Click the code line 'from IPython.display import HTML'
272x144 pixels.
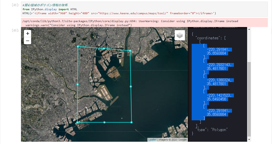(50, 9)
